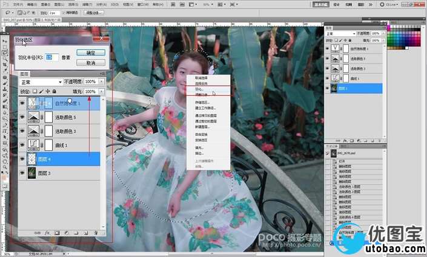Toggle visibility of 选取颜色 3 in enlarged panel
427x257 pixels.
coord(22,131)
